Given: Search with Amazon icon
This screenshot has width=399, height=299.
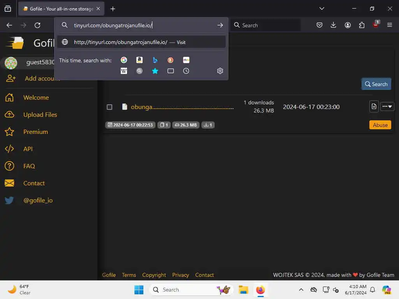Looking at the screenshot, I should (x=139, y=60).
